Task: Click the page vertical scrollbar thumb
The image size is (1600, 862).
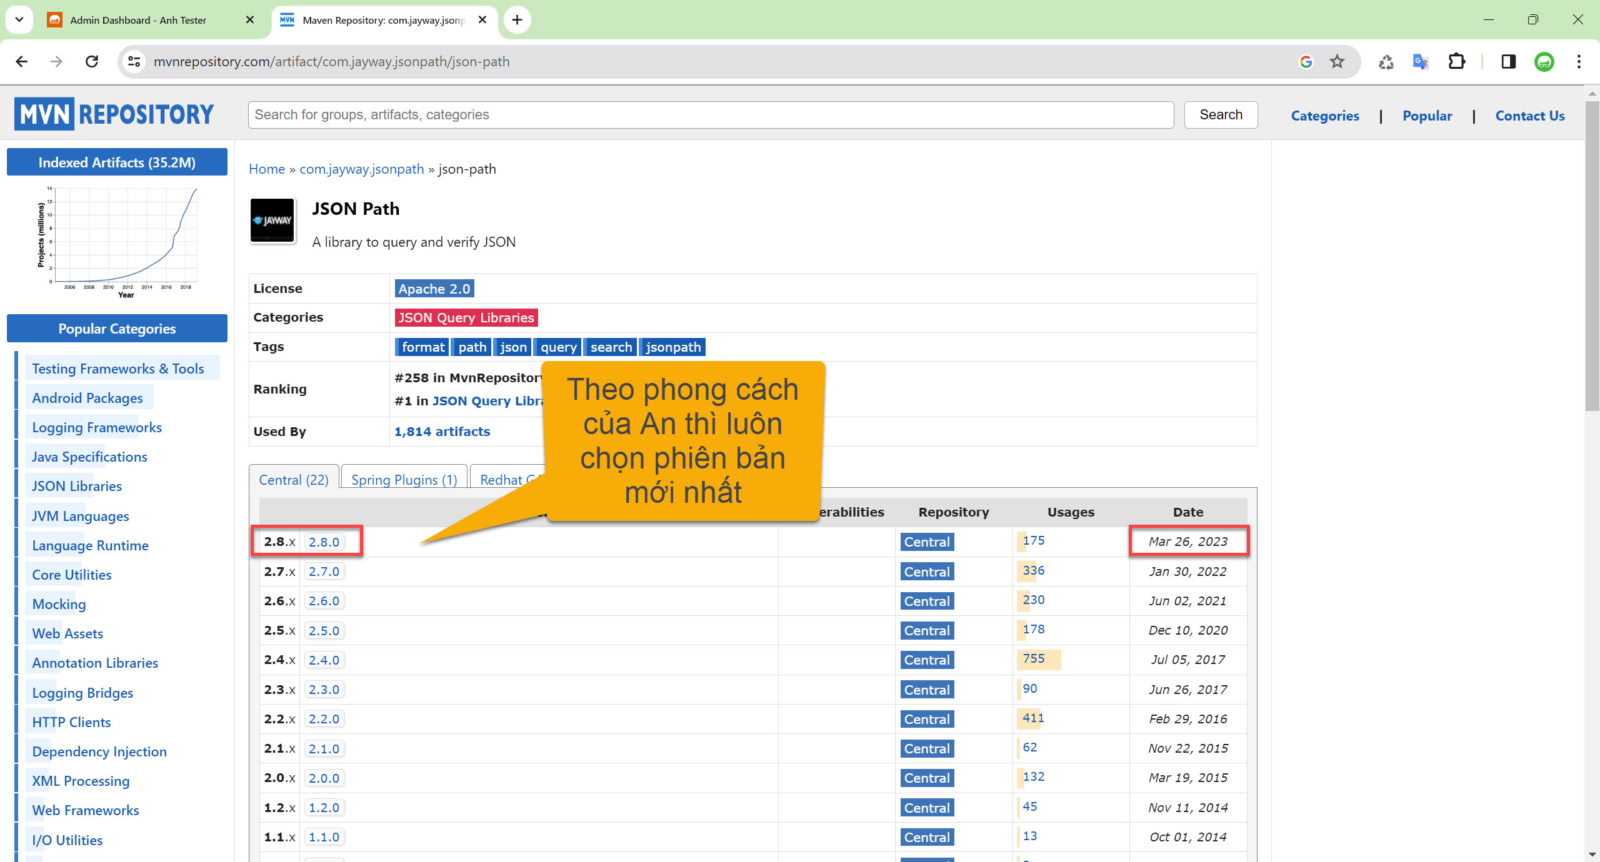Action: point(1592,256)
